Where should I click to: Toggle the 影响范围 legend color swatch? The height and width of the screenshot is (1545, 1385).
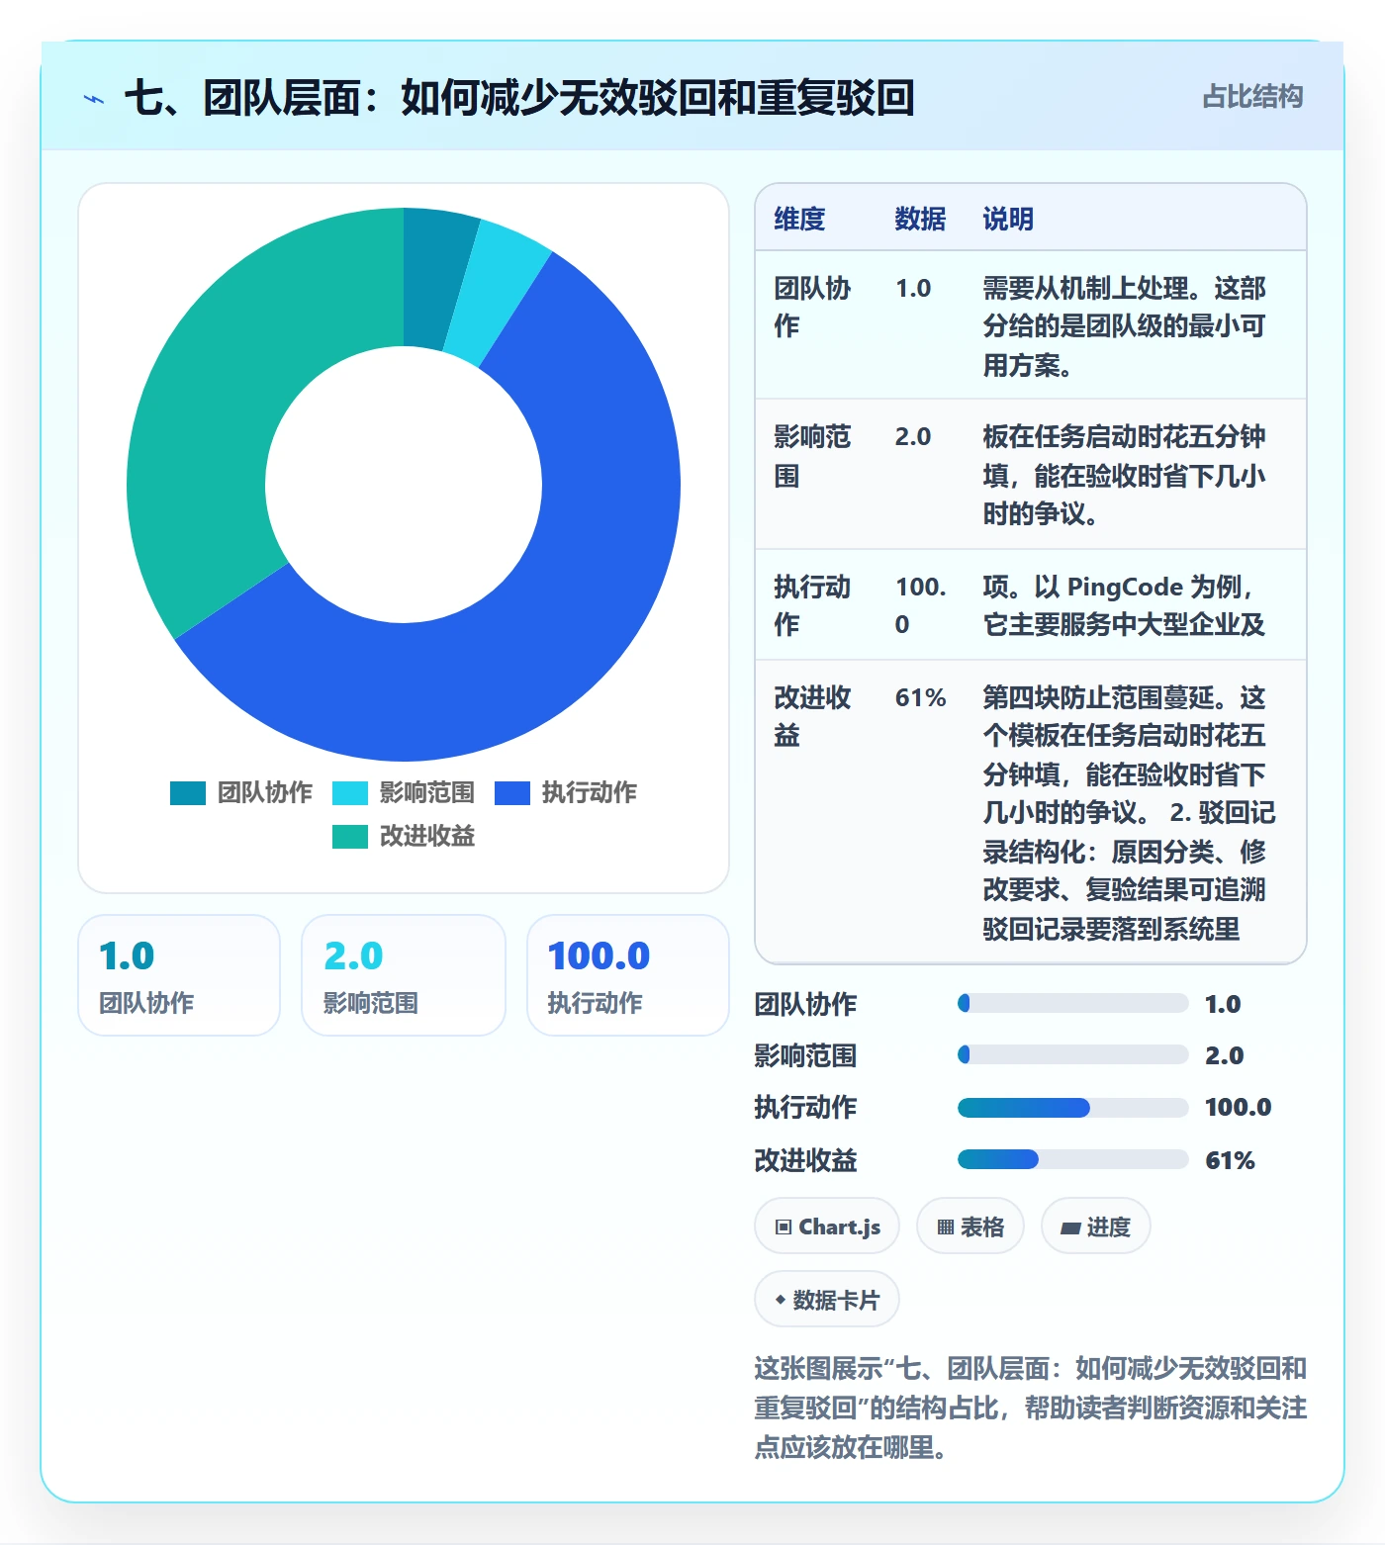point(350,793)
